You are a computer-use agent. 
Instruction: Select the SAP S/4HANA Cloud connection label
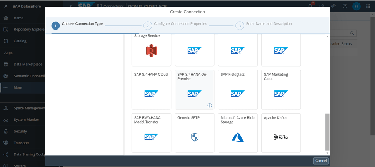click(x=151, y=74)
